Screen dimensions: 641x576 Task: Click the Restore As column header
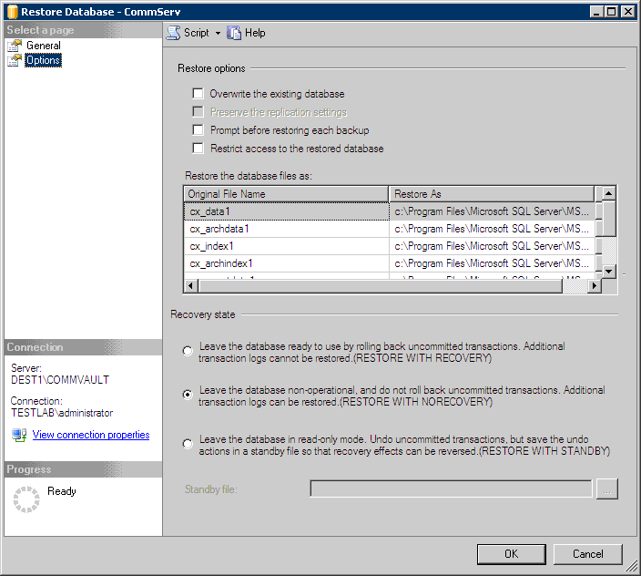click(x=492, y=194)
